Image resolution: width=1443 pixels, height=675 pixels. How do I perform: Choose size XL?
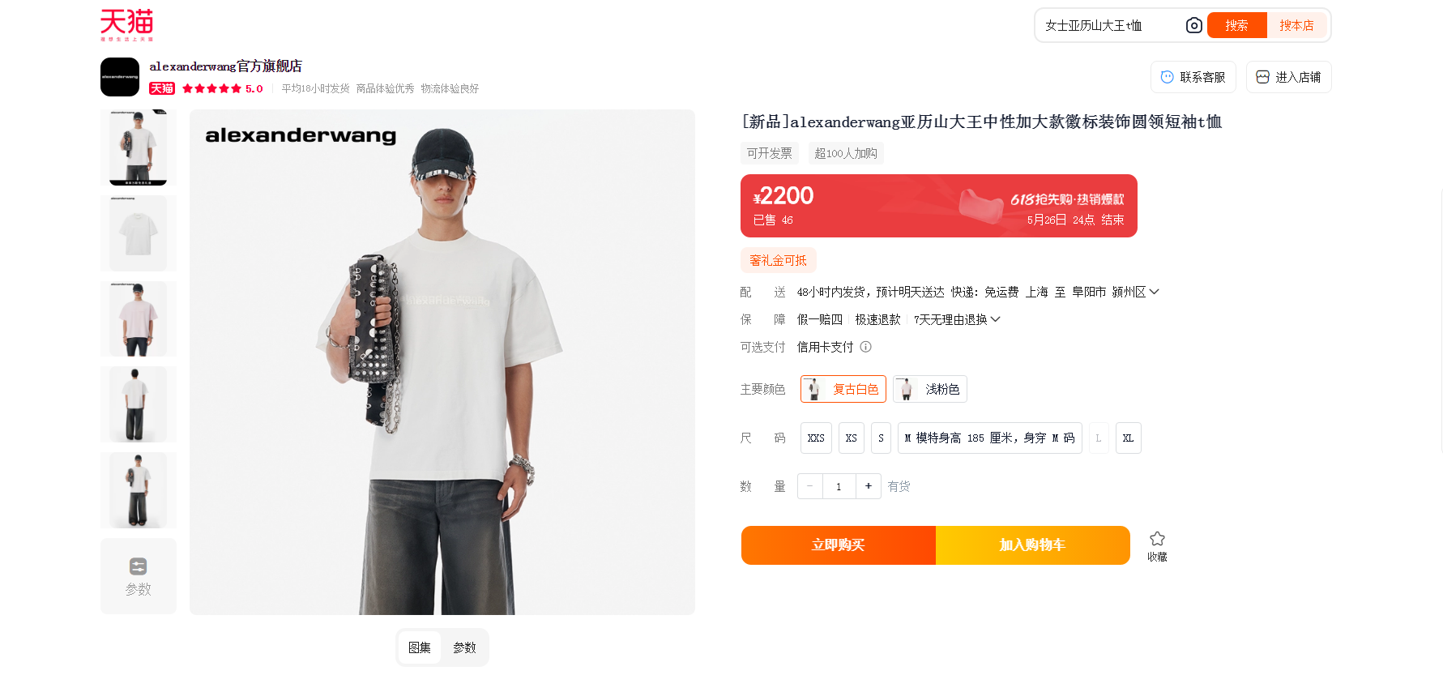click(1128, 438)
